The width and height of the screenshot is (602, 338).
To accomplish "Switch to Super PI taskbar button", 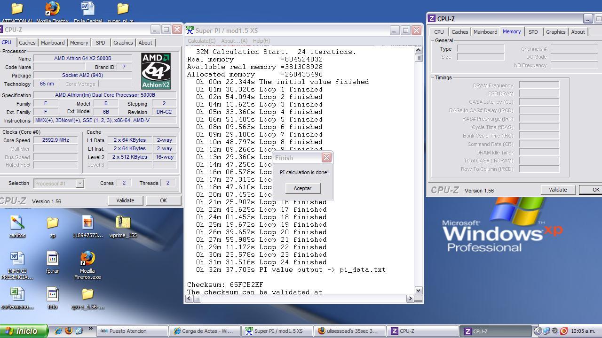I will pos(278,331).
